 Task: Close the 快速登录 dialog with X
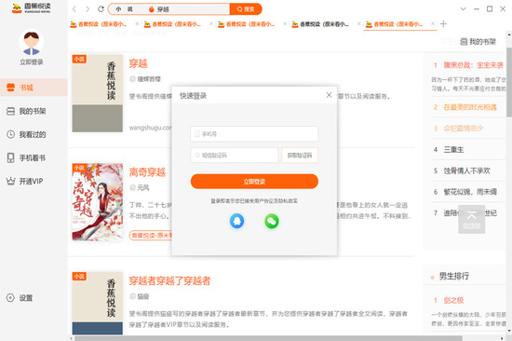329,95
